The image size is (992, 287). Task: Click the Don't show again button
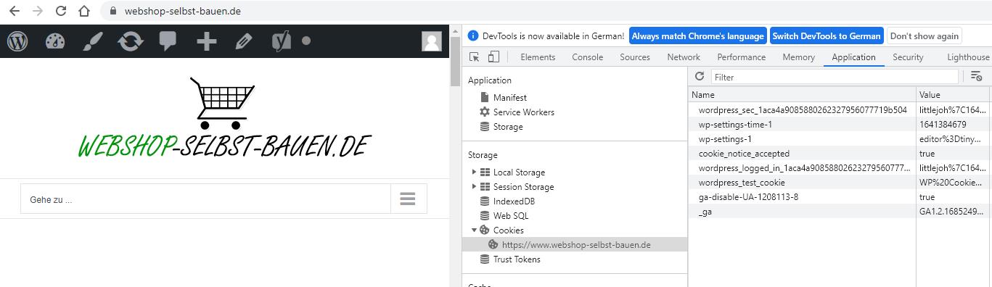tap(924, 36)
